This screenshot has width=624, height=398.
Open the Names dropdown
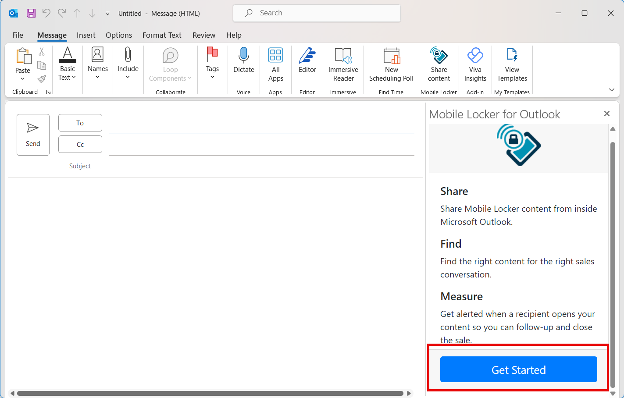pyautogui.click(x=97, y=64)
